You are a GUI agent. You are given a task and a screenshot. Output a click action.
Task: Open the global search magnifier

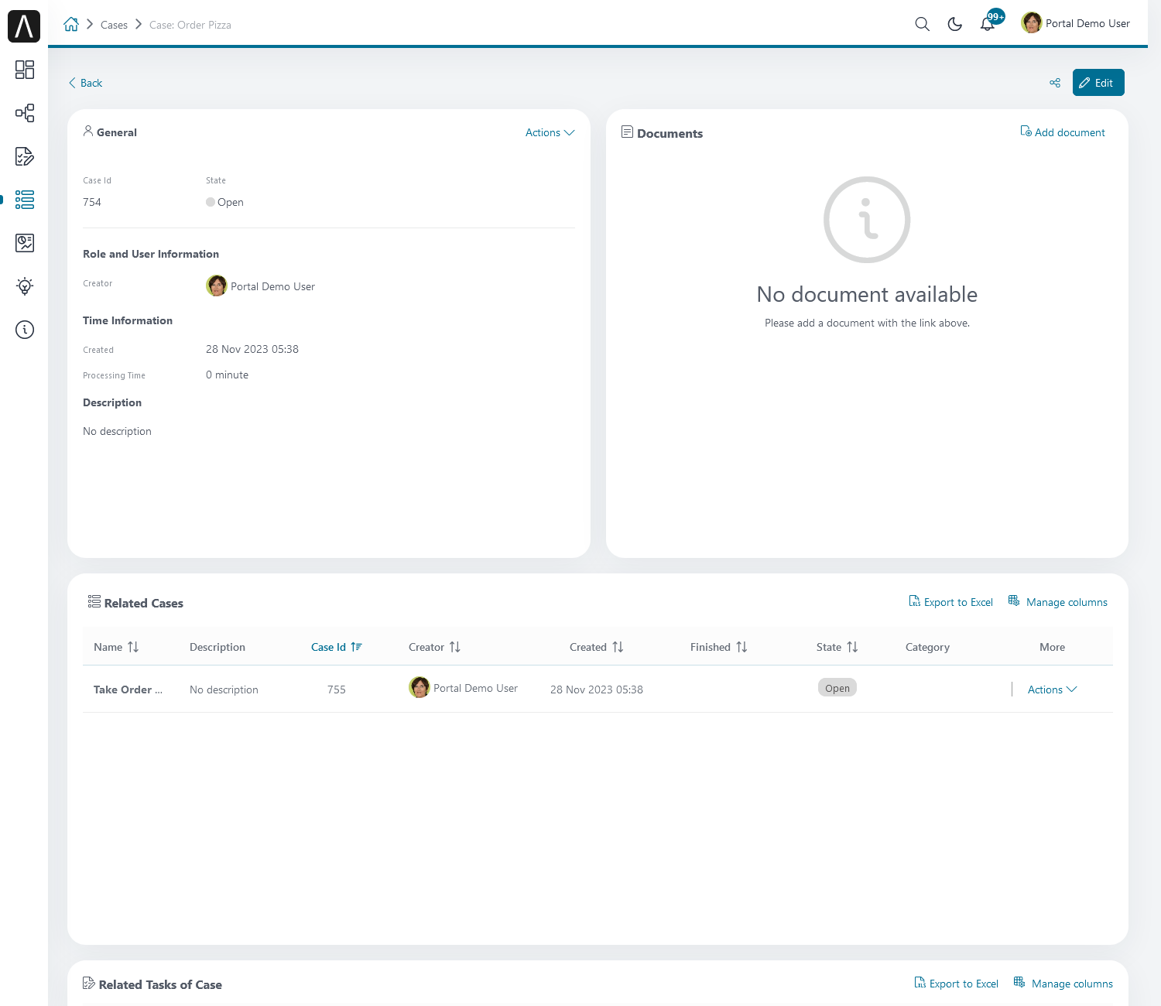[x=922, y=24]
